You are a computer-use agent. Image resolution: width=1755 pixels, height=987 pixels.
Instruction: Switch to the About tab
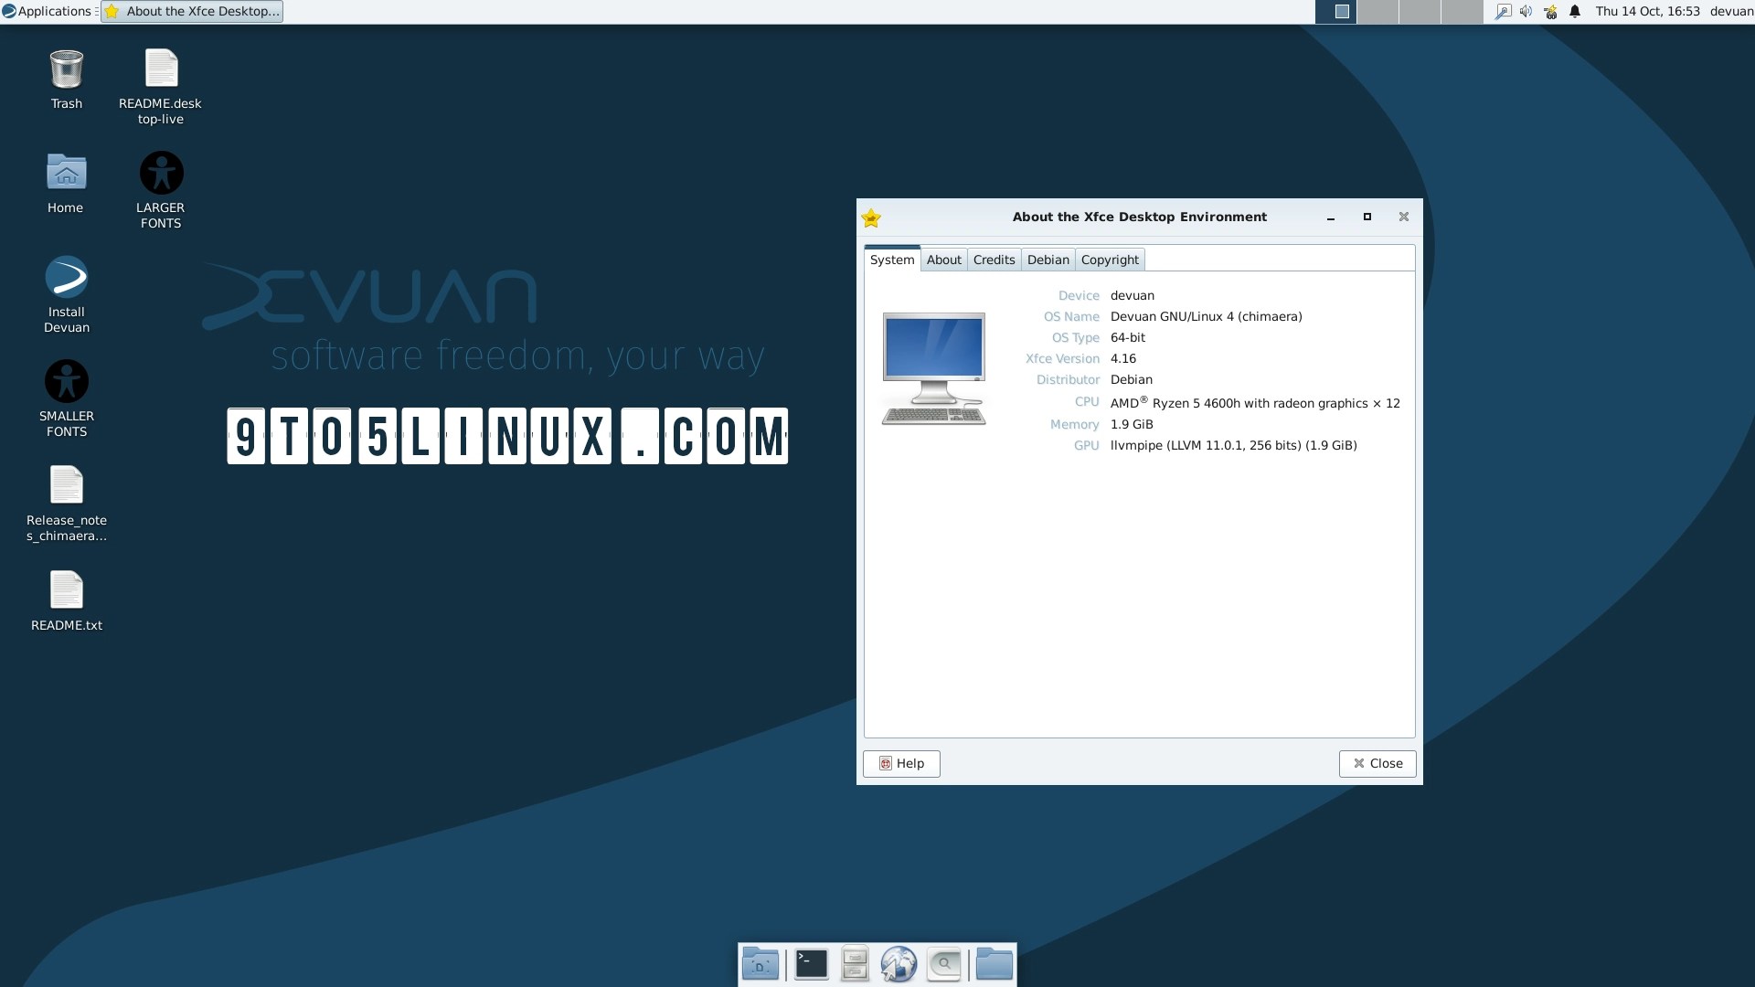tap(943, 260)
